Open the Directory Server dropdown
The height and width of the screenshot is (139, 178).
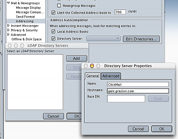pos(103,39)
